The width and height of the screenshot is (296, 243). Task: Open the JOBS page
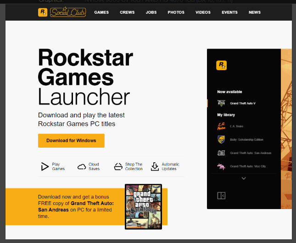[151, 12]
